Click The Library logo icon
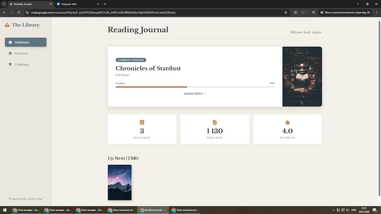The width and height of the screenshot is (381, 214). [x=7, y=25]
